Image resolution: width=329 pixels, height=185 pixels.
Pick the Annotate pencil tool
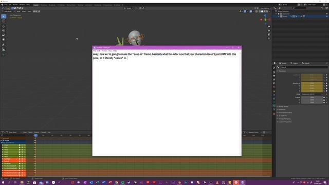(4, 45)
